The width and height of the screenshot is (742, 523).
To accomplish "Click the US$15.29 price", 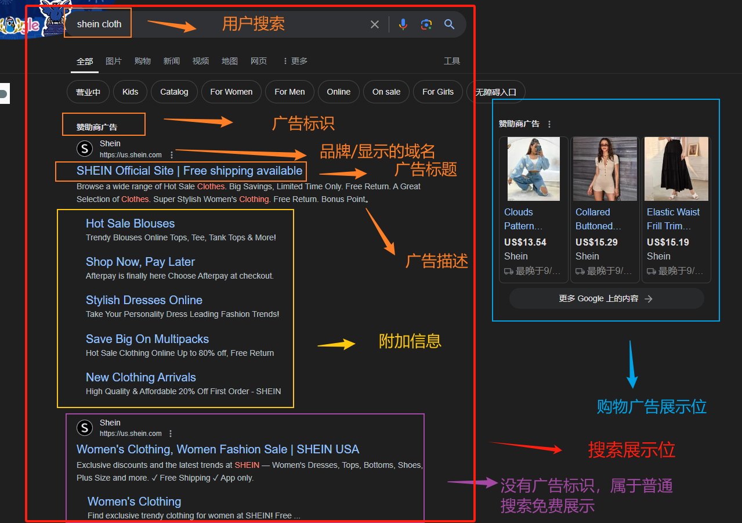I will click(596, 242).
